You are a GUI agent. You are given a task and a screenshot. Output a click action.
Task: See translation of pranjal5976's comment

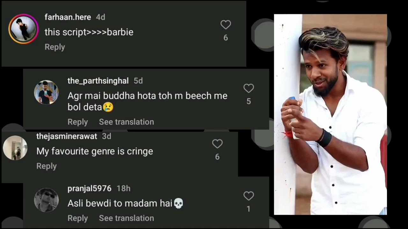[x=126, y=218]
